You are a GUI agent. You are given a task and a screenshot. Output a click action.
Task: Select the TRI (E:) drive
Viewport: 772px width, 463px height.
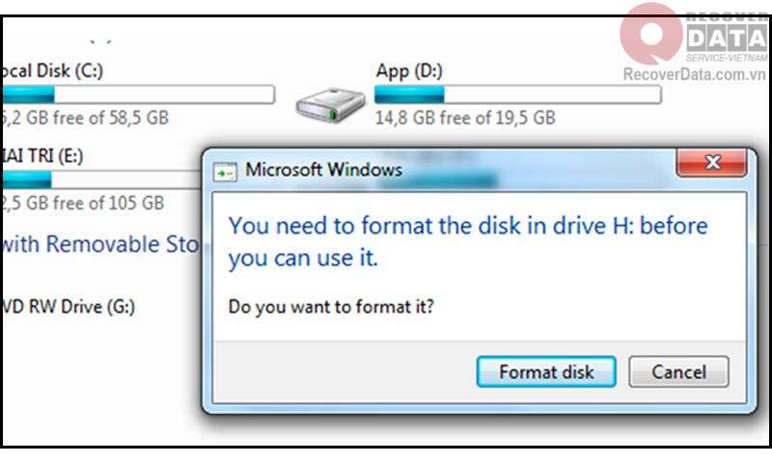click(x=41, y=156)
